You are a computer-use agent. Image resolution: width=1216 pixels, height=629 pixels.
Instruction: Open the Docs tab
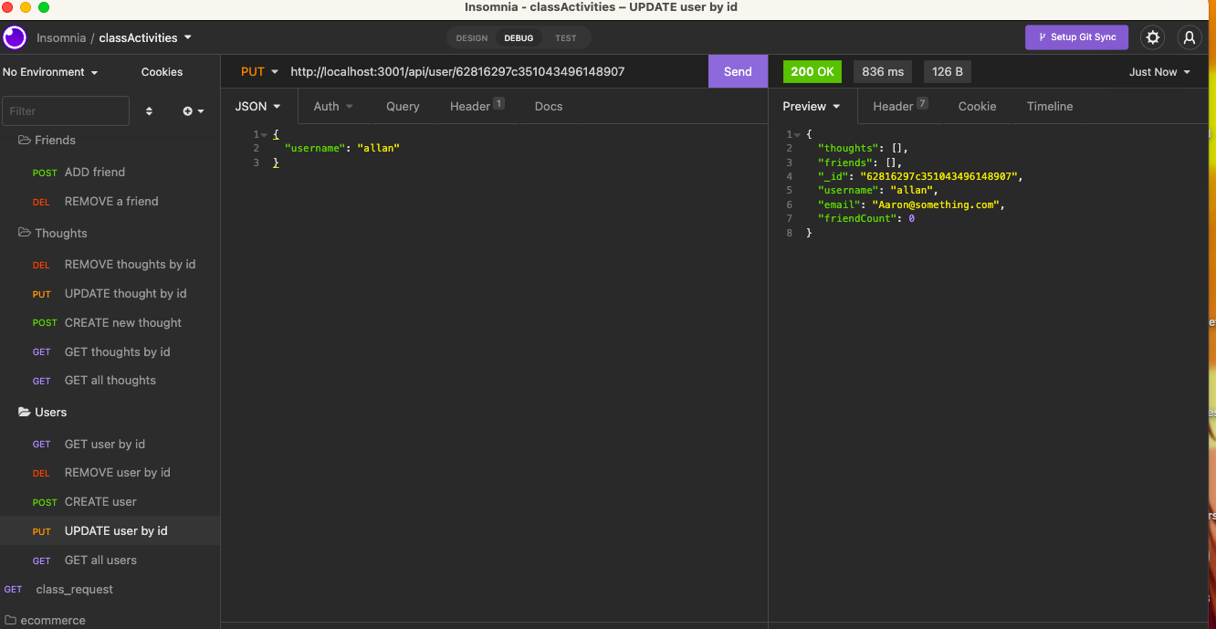(x=549, y=106)
